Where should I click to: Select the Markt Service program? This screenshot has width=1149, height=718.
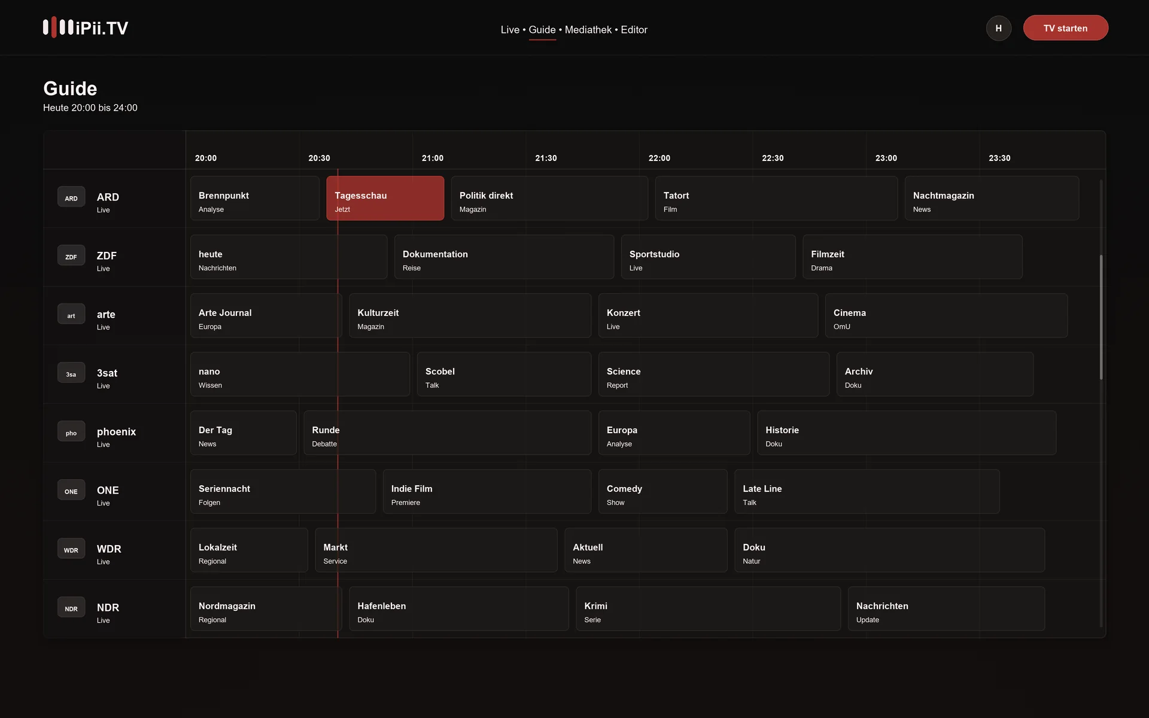[436, 550]
